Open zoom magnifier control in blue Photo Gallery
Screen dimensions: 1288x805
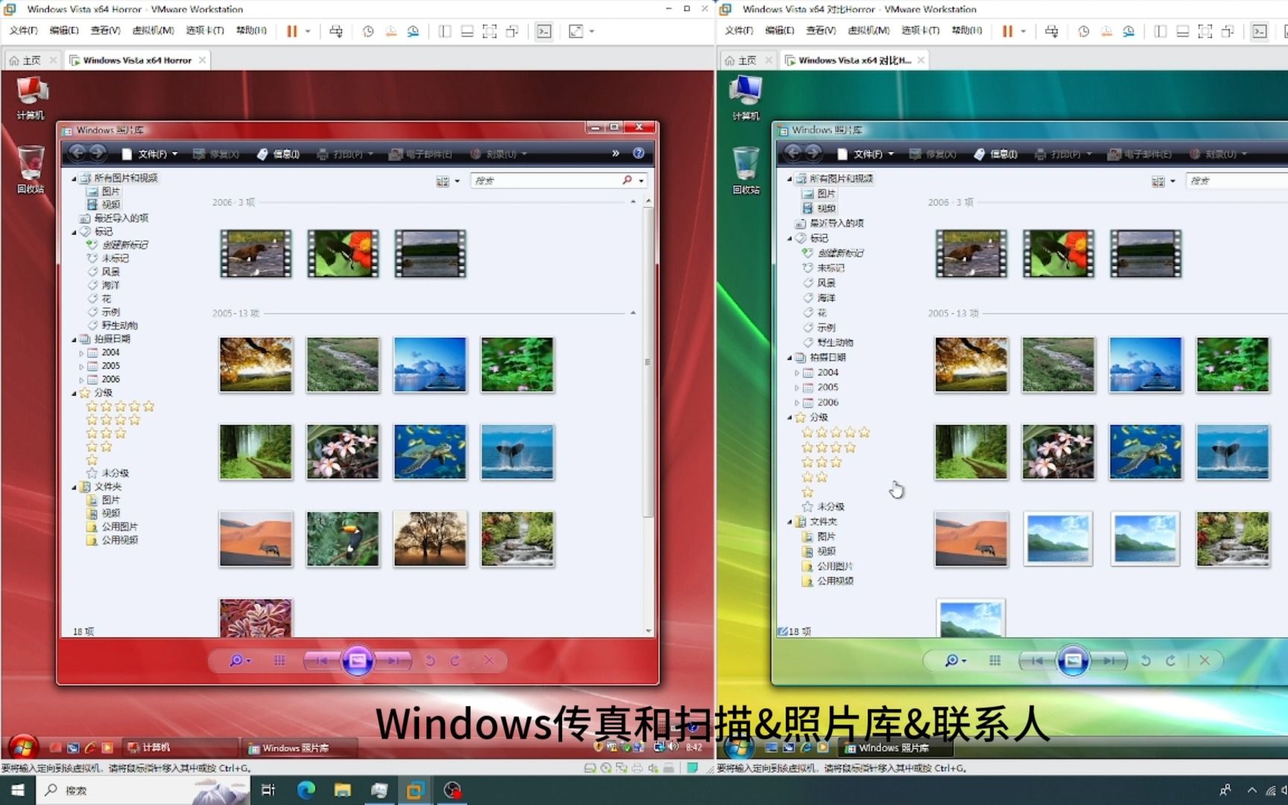(954, 660)
